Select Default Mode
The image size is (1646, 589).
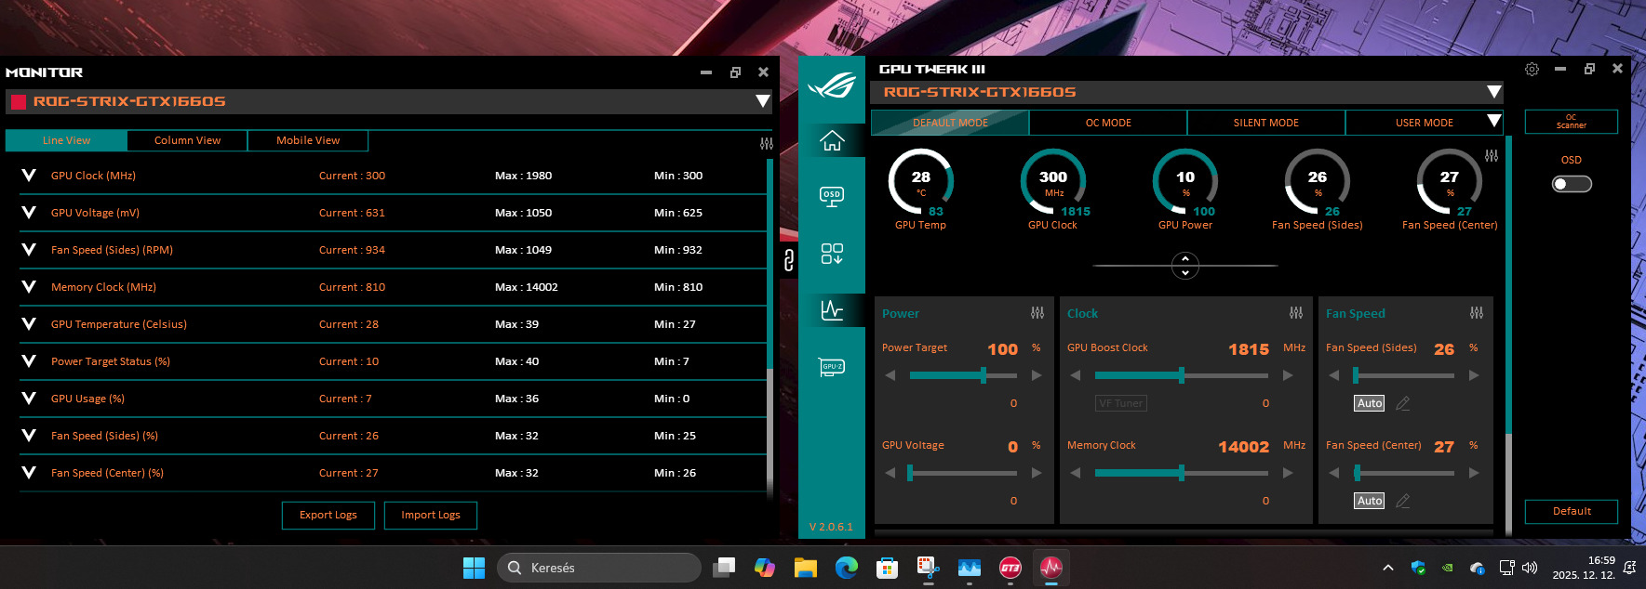[950, 123]
